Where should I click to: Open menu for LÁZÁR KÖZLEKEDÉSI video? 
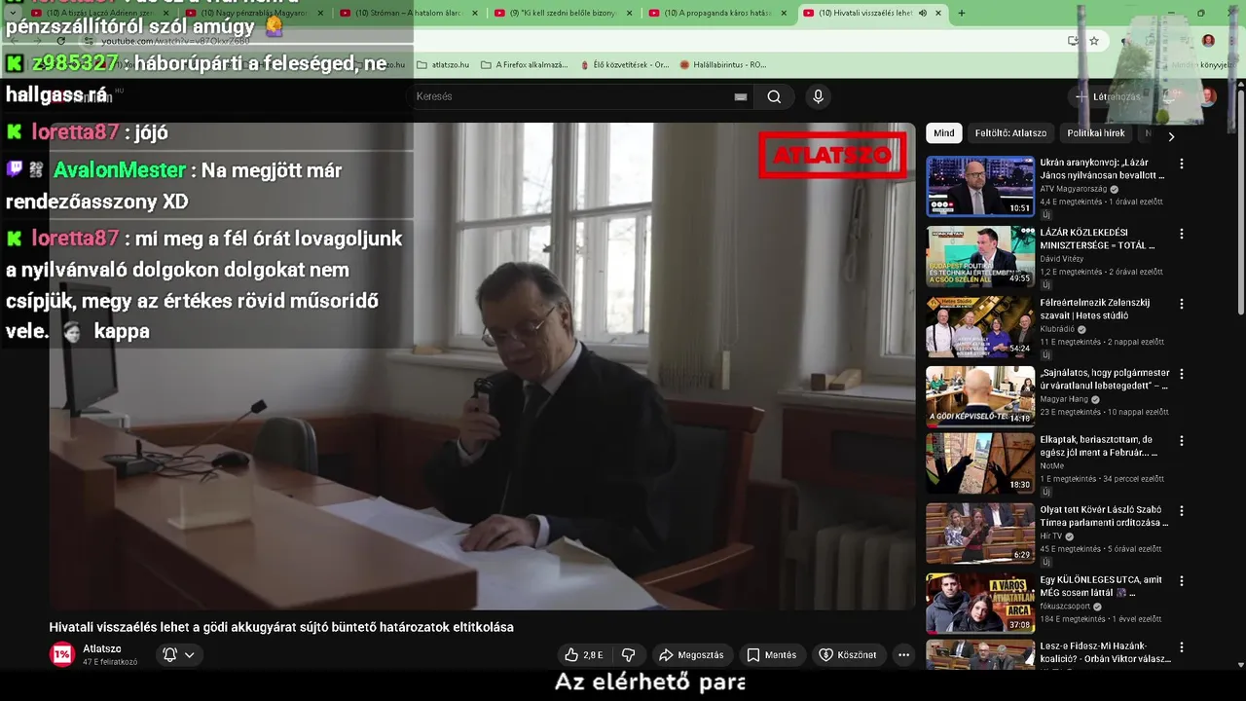click(1182, 235)
